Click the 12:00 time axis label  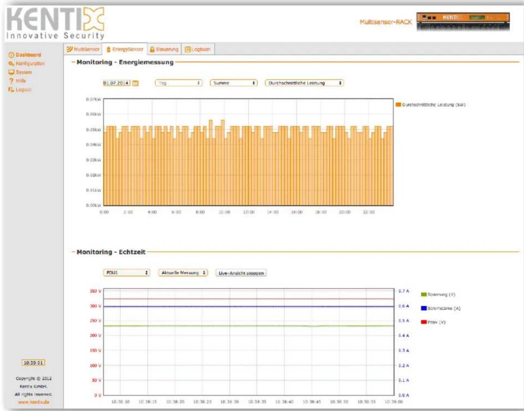tap(248, 212)
